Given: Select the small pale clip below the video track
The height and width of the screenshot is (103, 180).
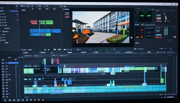Looking at the screenshot, I should (x=113, y=73).
